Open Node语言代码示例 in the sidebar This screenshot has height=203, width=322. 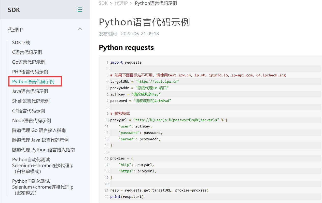32,121
